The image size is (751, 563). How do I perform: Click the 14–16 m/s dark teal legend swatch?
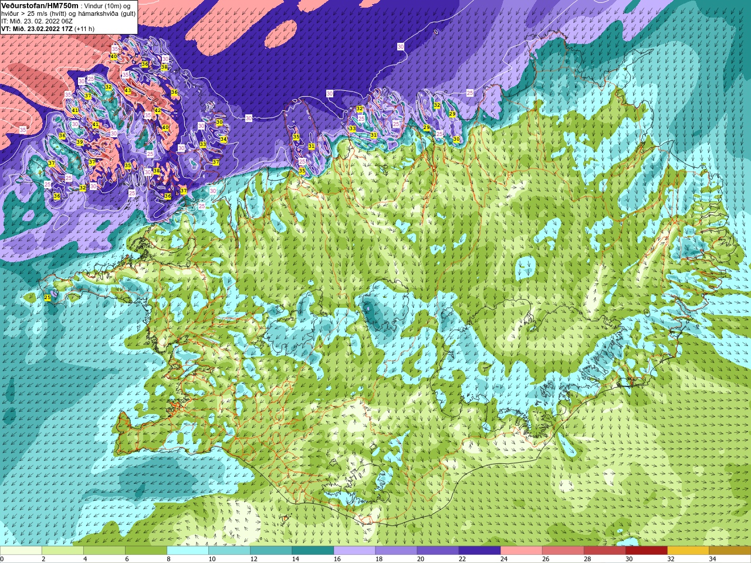(313, 551)
